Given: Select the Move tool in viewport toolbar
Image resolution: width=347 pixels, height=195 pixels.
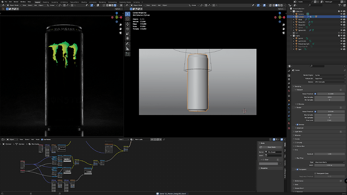Looking at the screenshot, I should (128, 24).
